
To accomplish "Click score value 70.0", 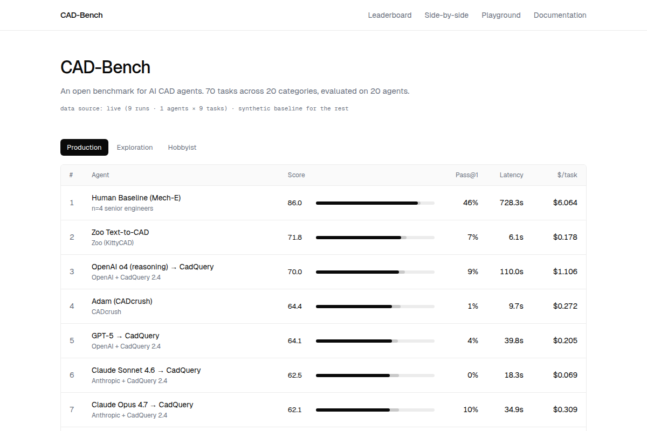I will pyautogui.click(x=295, y=272).
